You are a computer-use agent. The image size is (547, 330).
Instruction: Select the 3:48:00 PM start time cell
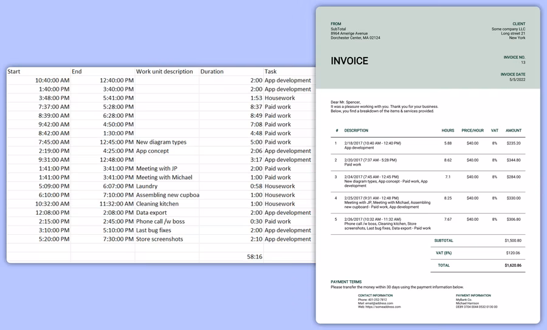tap(39, 98)
